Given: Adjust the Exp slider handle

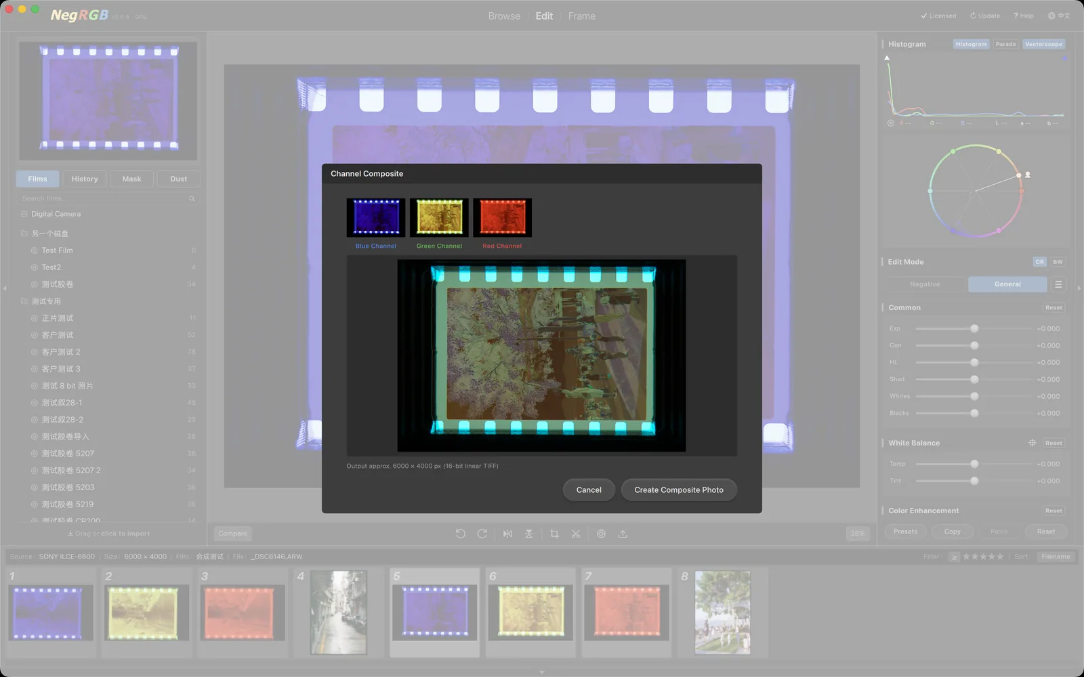Looking at the screenshot, I should tap(974, 328).
